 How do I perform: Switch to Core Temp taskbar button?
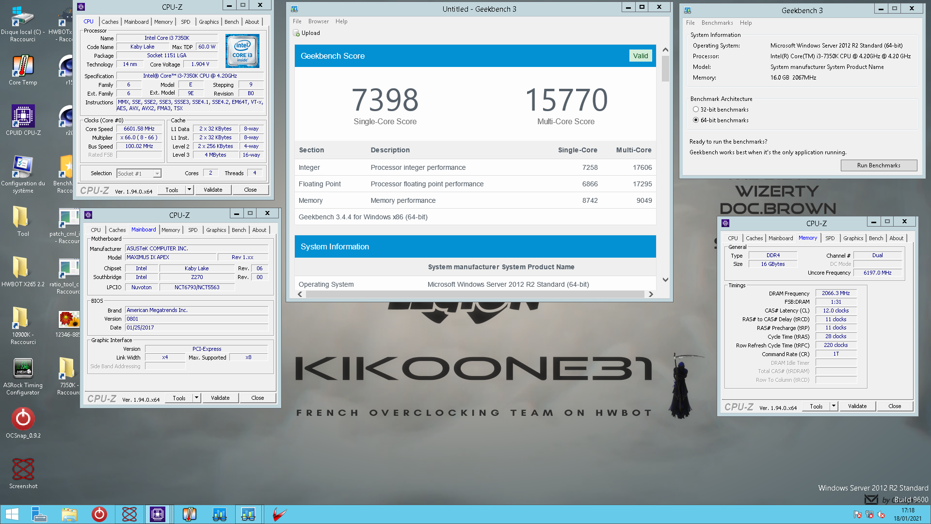[189, 514]
